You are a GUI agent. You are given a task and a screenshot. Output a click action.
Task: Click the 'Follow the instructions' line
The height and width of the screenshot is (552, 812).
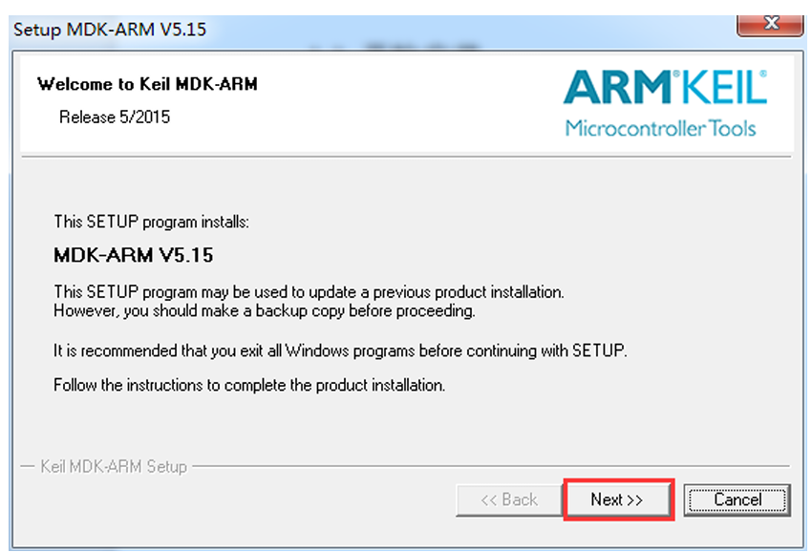(x=249, y=386)
